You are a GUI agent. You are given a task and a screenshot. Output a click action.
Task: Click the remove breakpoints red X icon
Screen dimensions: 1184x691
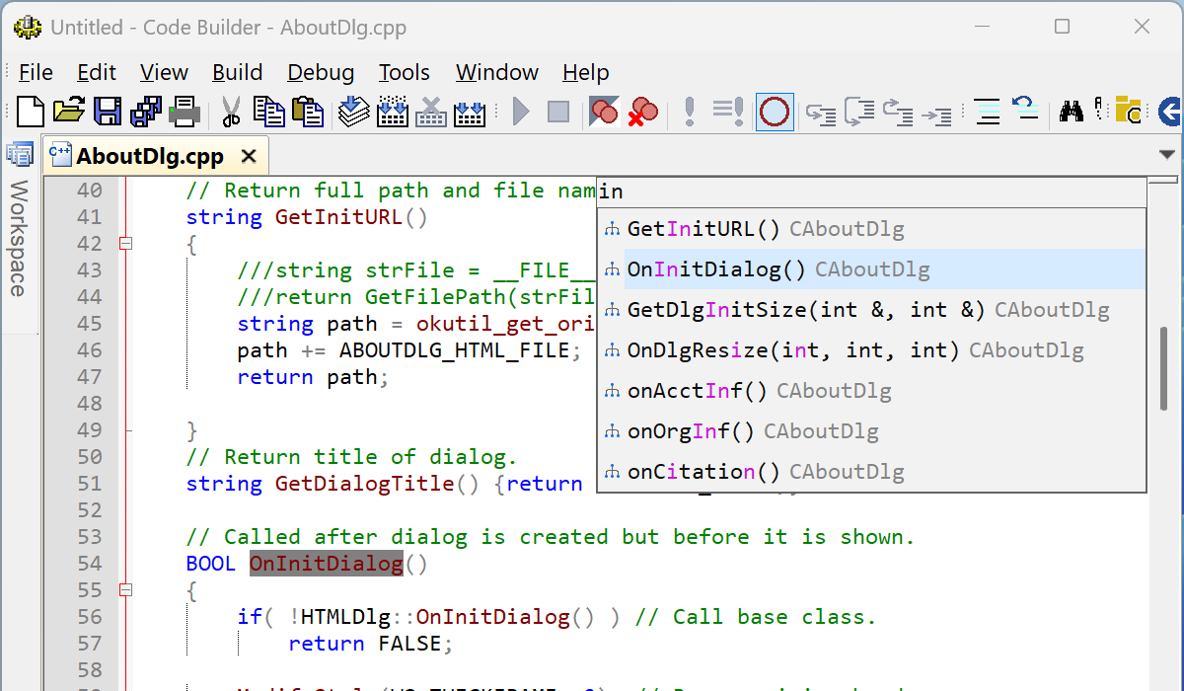[x=643, y=112]
